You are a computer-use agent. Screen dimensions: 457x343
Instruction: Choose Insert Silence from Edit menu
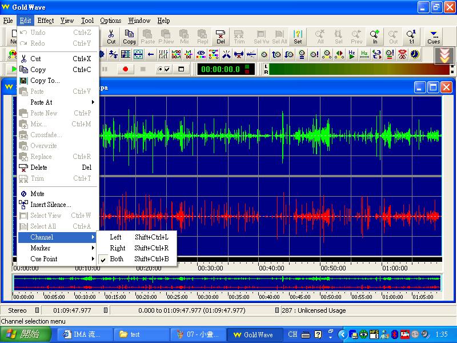click(50, 205)
